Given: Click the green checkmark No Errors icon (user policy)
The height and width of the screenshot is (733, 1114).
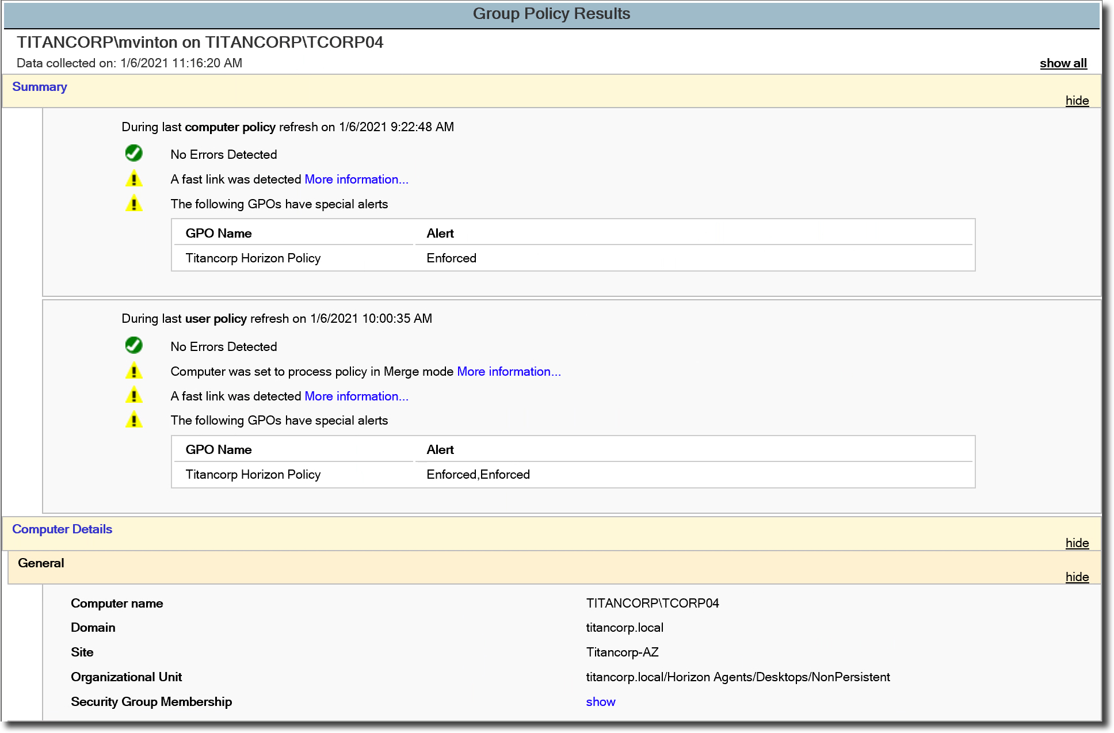Looking at the screenshot, I should (x=134, y=345).
